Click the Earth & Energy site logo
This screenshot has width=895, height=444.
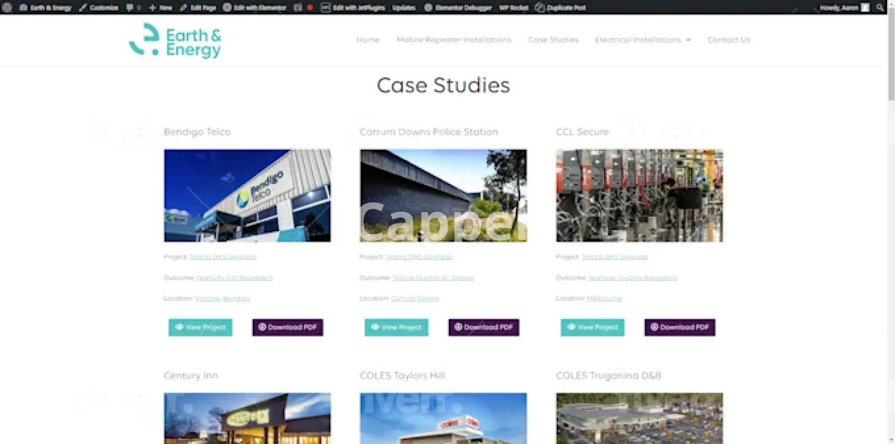(175, 41)
